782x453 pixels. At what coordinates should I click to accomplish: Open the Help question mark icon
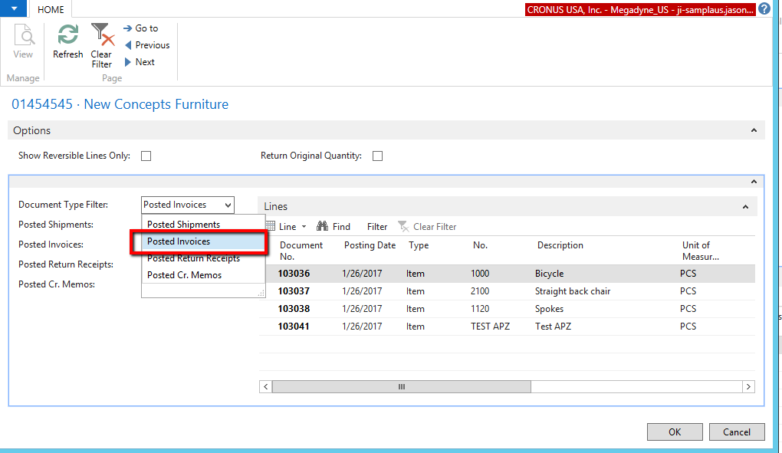coord(764,9)
